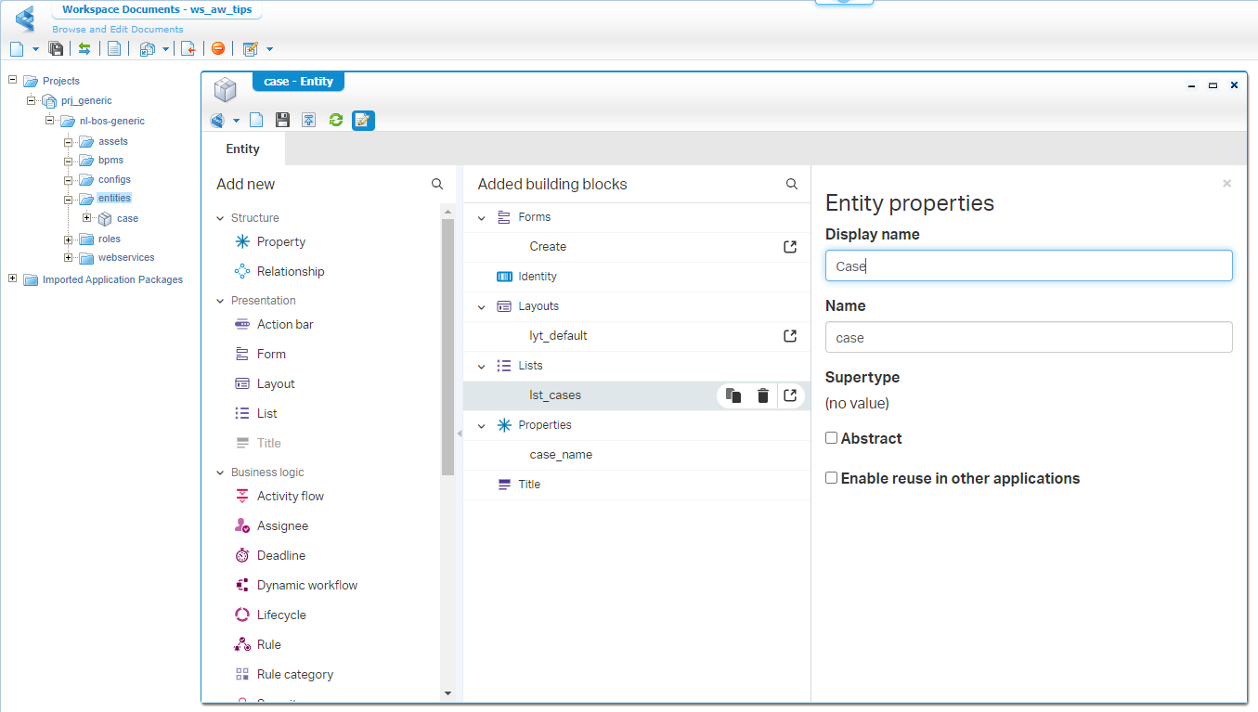This screenshot has width=1258, height=712.
Task: Collapse the Structure section in Add new
Action: click(x=221, y=218)
